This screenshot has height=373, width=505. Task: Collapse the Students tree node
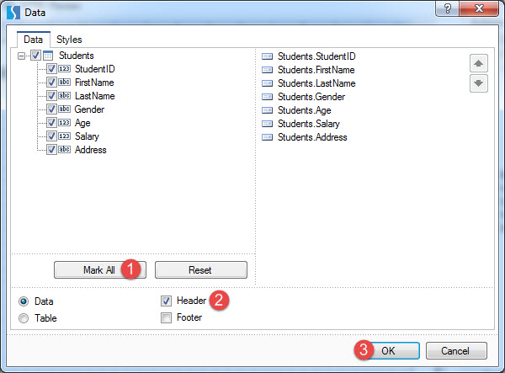pos(21,56)
